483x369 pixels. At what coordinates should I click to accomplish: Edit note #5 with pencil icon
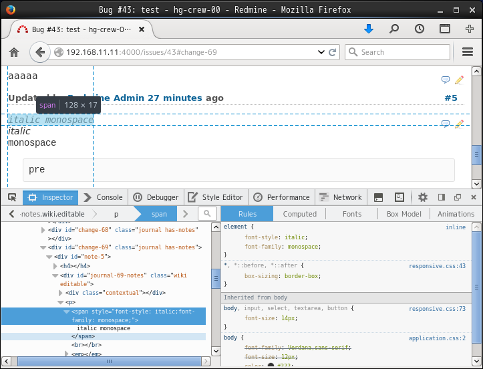click(x=459, y=123)
